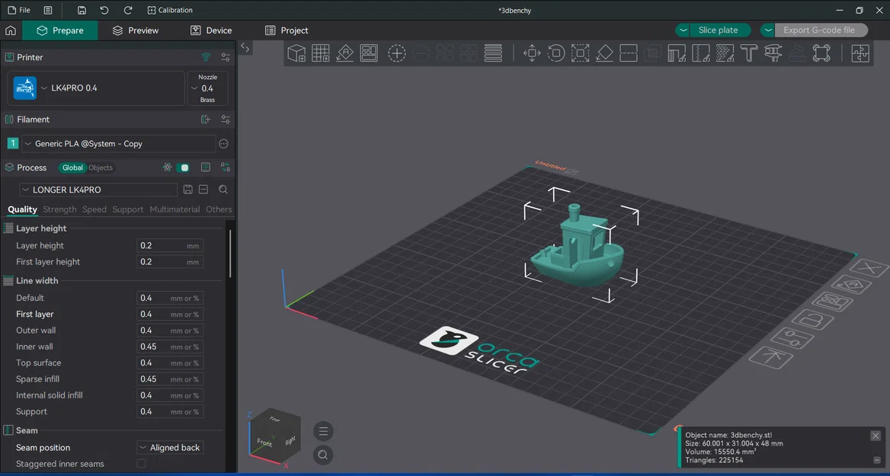Switch Process scope from Global to Objects
Image resolution: width=890 pixels, height=476 pixels.
[101, 168]
